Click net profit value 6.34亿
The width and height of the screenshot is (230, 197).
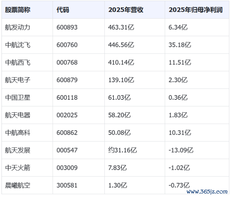pyautogui.click(x=178, y=27)
